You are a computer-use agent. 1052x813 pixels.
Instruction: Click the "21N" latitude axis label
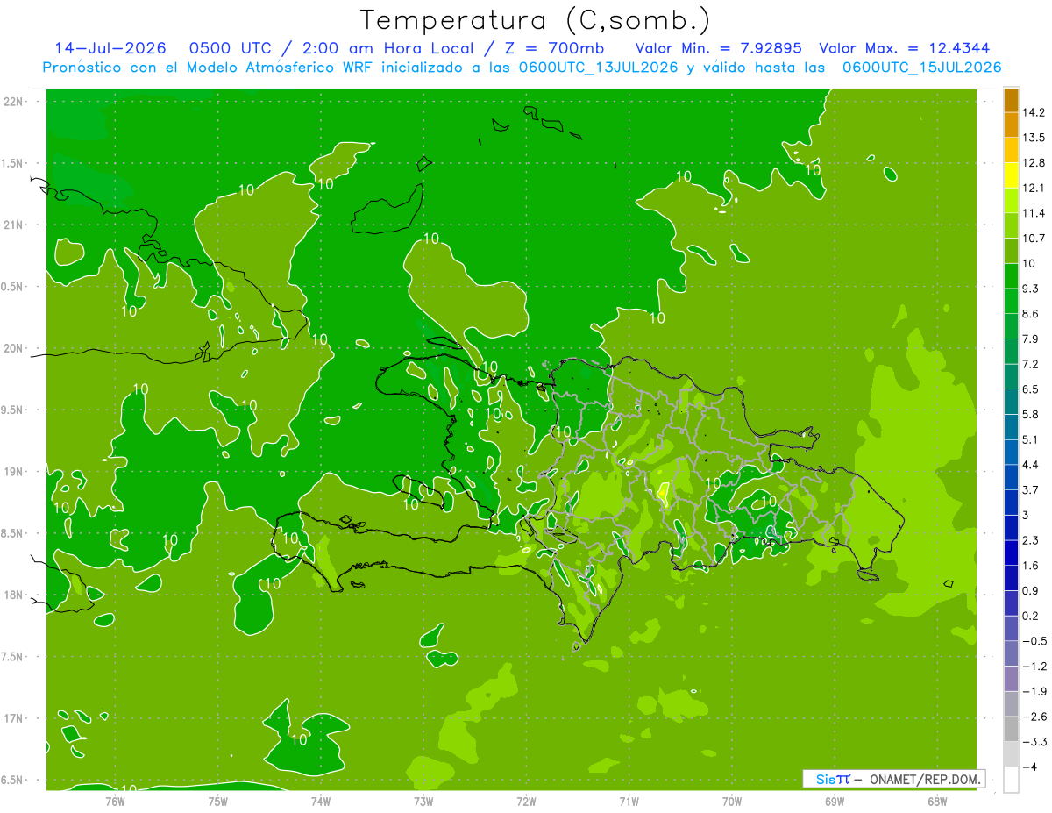[15, 225]
